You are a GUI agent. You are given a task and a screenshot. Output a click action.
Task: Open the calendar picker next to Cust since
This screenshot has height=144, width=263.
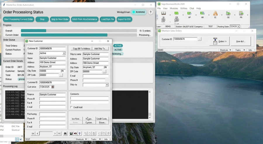pyautogui.click(x=53, y=87)
